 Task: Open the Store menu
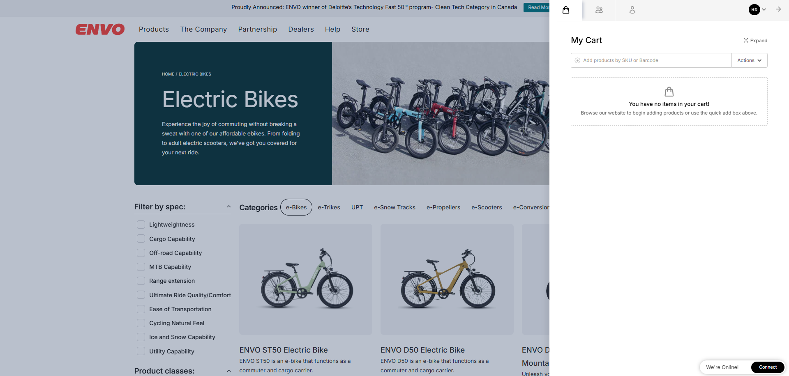[360, 29]
